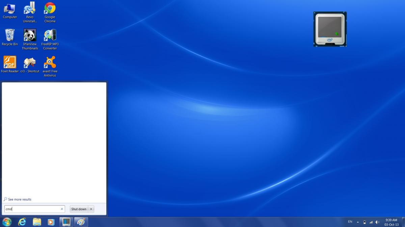405x227 pixels.
Task: Launch Windows Media Player from the taskbar
Action: tap(51, 222)
